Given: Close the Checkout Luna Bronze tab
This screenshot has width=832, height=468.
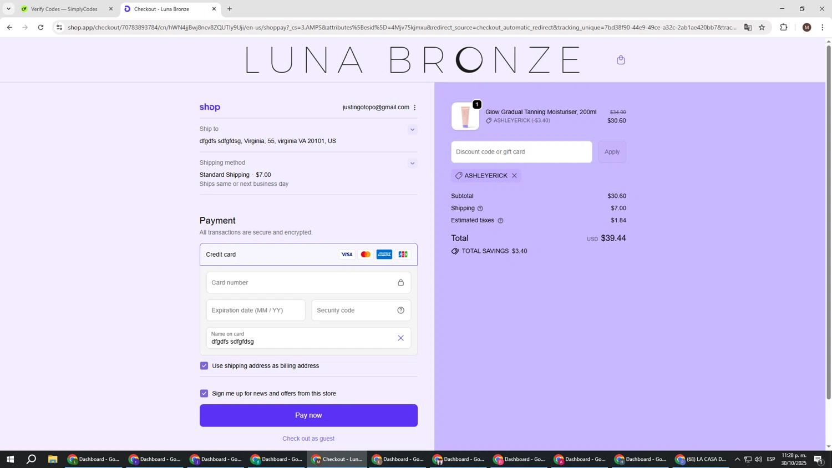Looking at the screenshot, I should point(214,9).
